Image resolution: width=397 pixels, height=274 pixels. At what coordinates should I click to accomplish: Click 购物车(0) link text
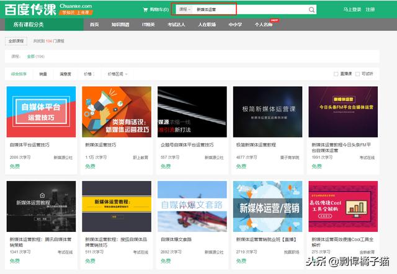click(159, 10)
